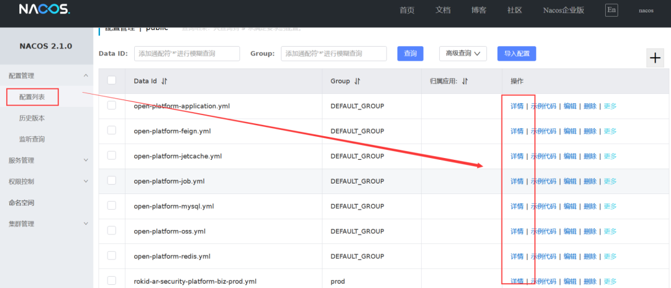The height and width of the screenshot is (288, 671).
Task: Toggle the select-all checkbox in table header
Action: click(112, 80)
